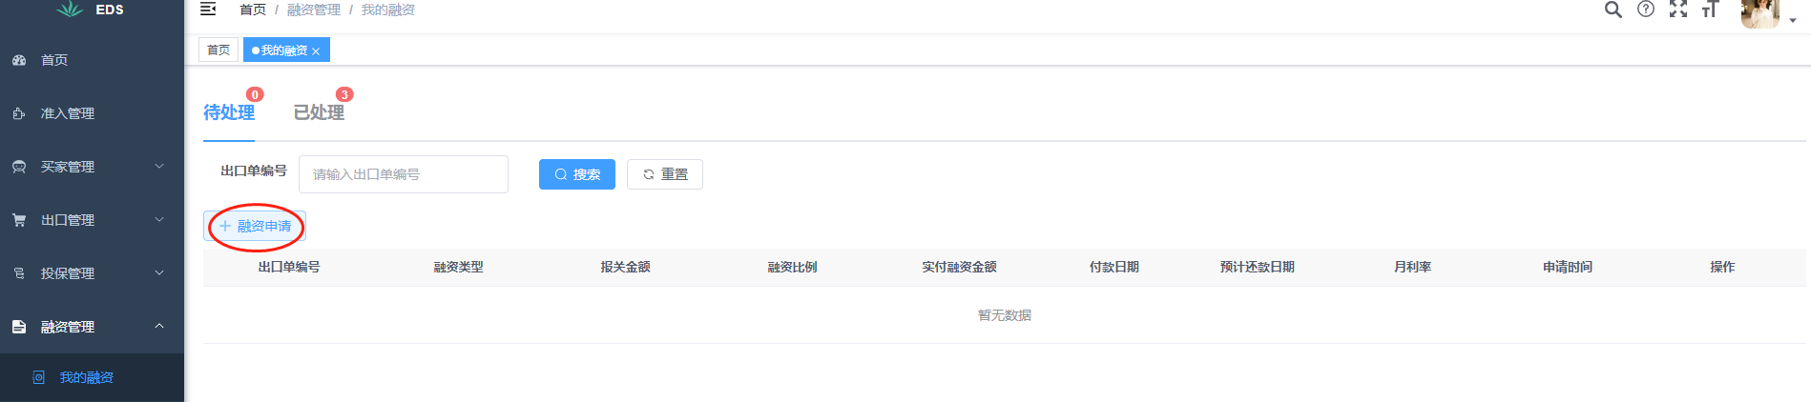Focus the 出口单编号 input field
This screenshot has height=402, width=1811.
click(x=404, y=174)
